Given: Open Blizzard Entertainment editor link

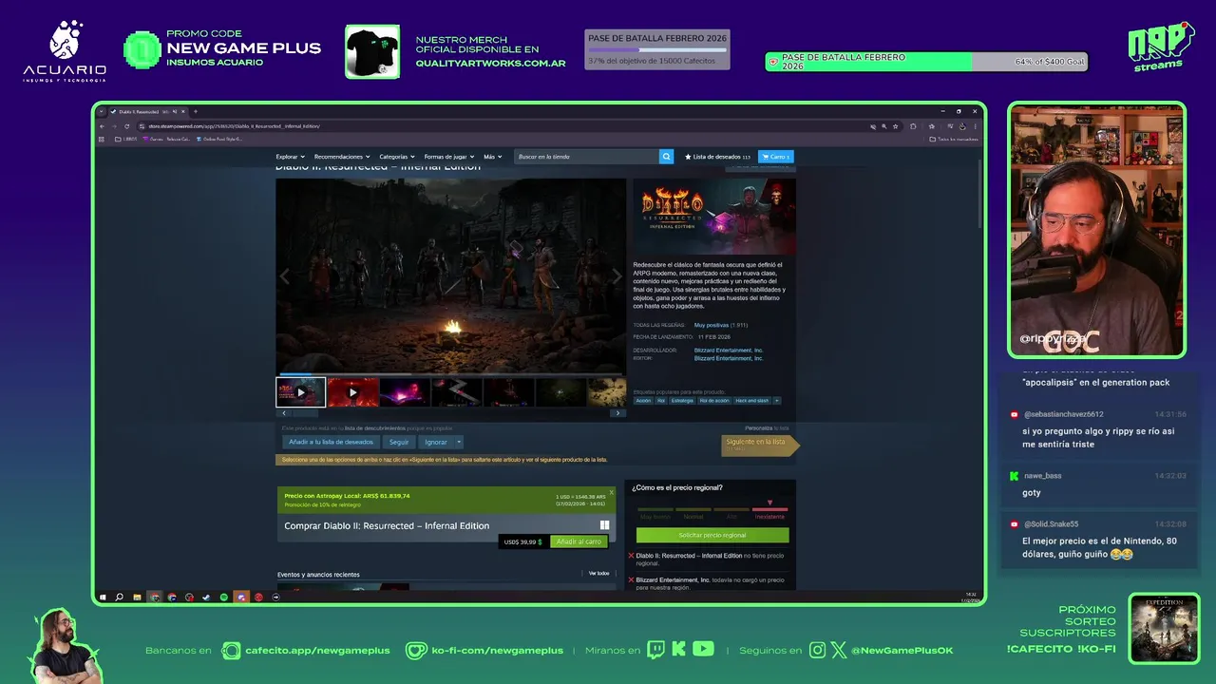Looking at the screenshot, I should [729, 358].
